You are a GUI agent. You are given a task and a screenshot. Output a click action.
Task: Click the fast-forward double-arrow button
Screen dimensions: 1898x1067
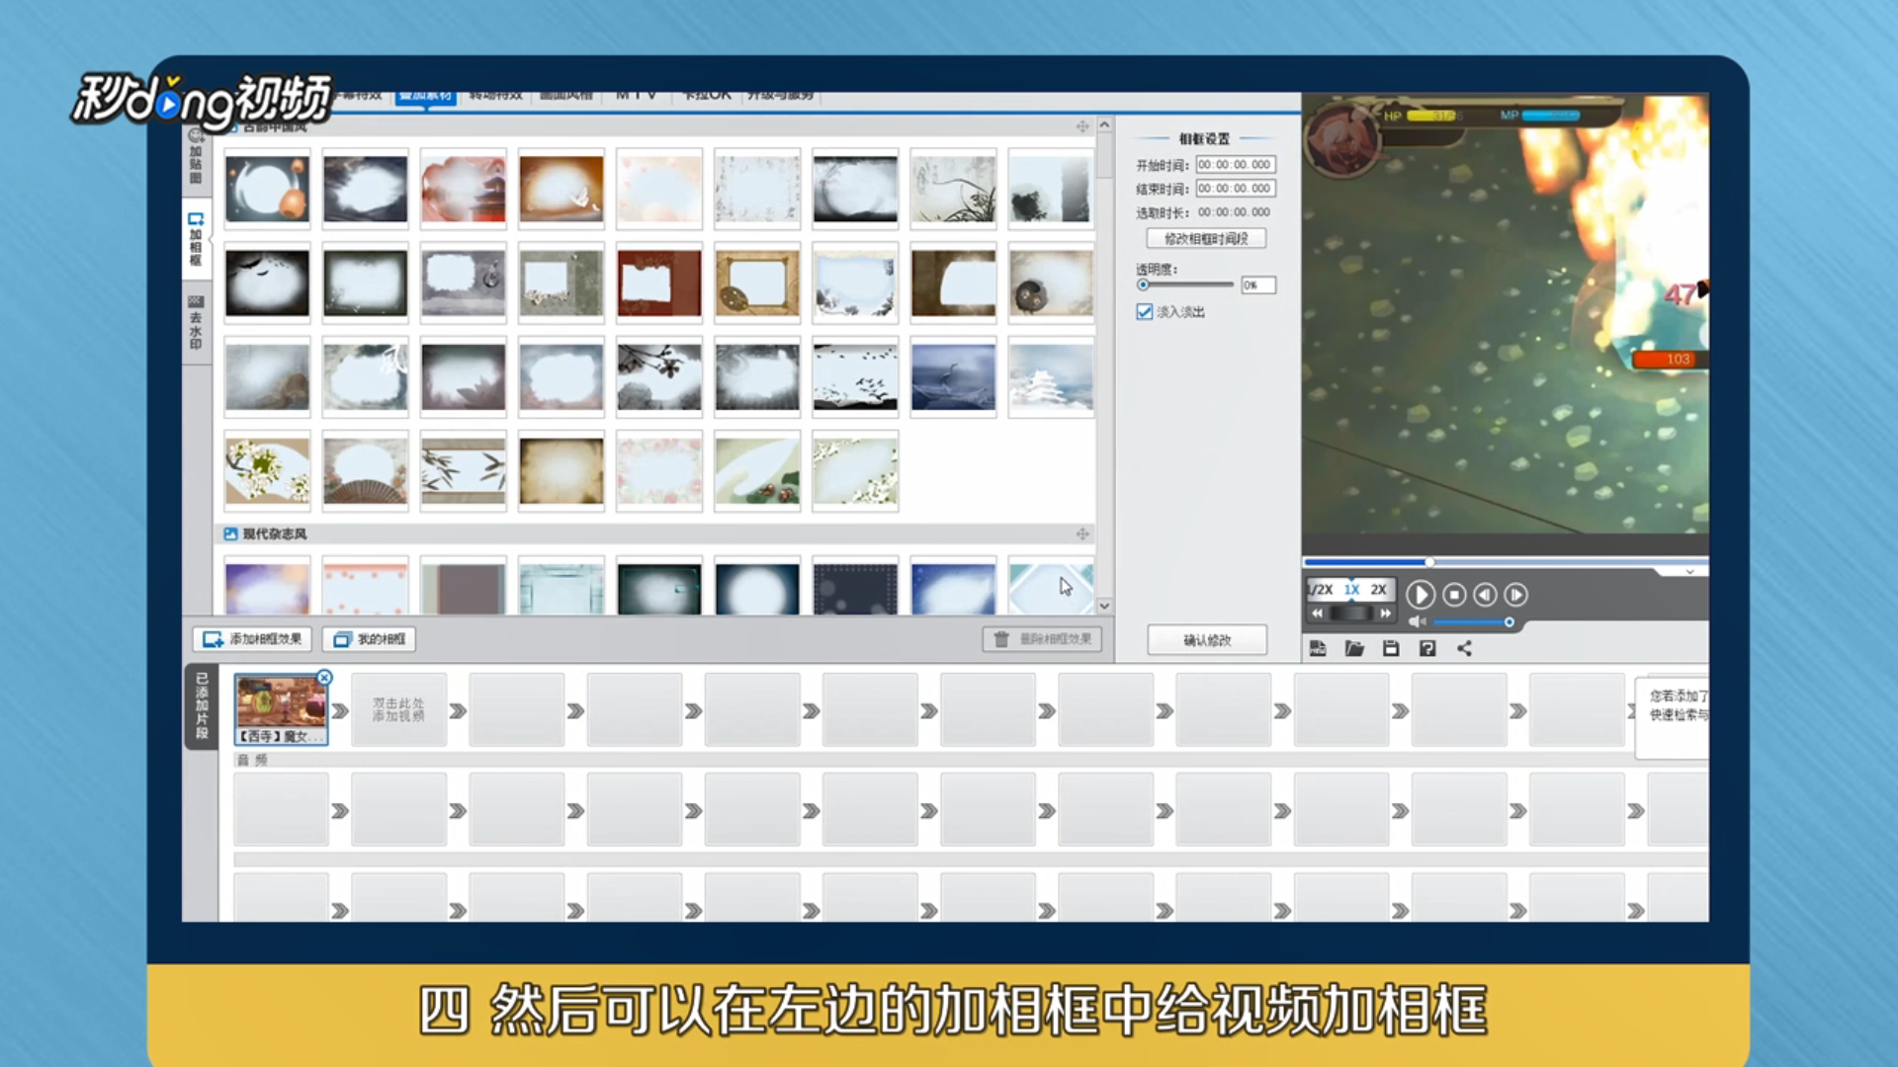[1386, 614]
